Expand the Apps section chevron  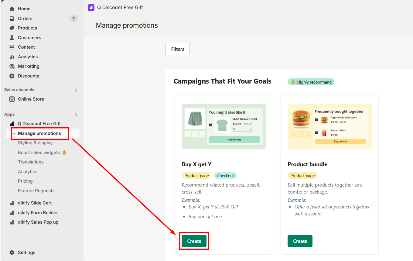click(76, 115)
